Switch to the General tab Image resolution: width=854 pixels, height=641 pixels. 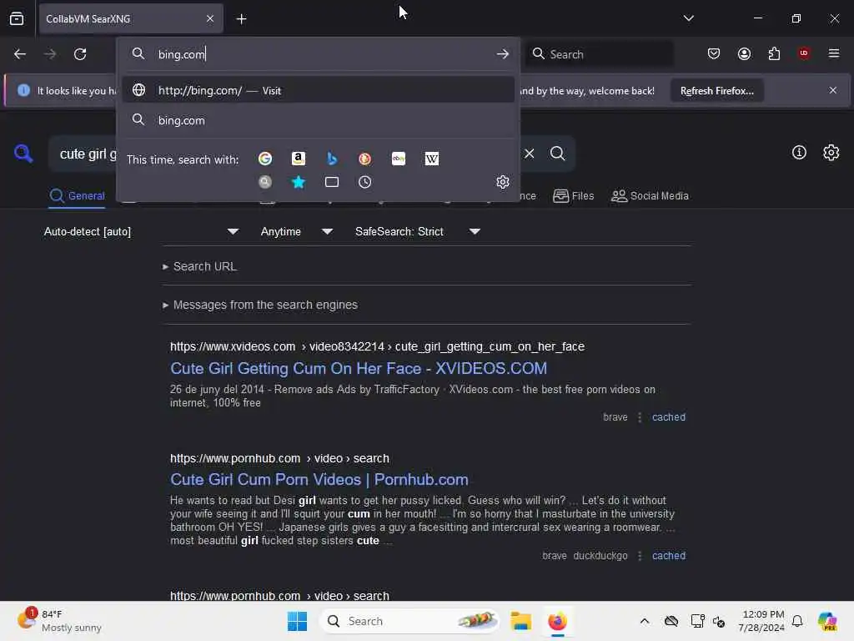click(77, 196)
